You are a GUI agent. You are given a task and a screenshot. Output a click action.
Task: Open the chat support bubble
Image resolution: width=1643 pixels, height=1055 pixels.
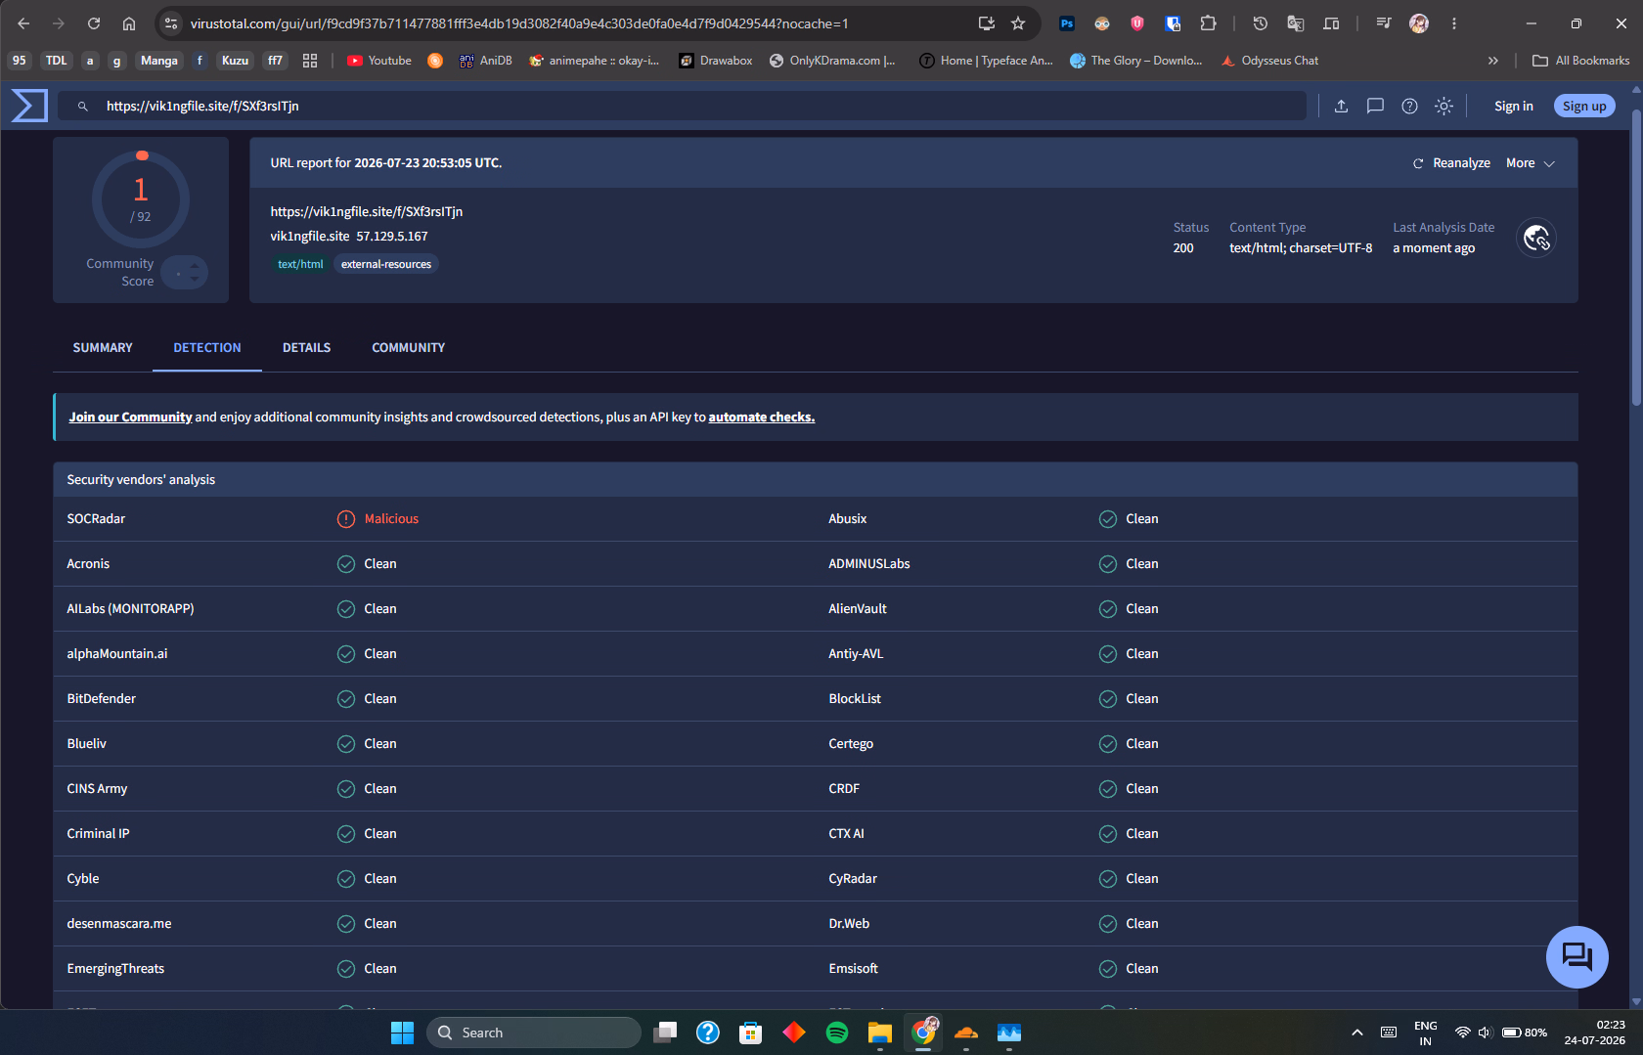1576,956
